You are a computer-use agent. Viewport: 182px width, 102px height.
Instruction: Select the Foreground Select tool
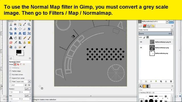15,24
